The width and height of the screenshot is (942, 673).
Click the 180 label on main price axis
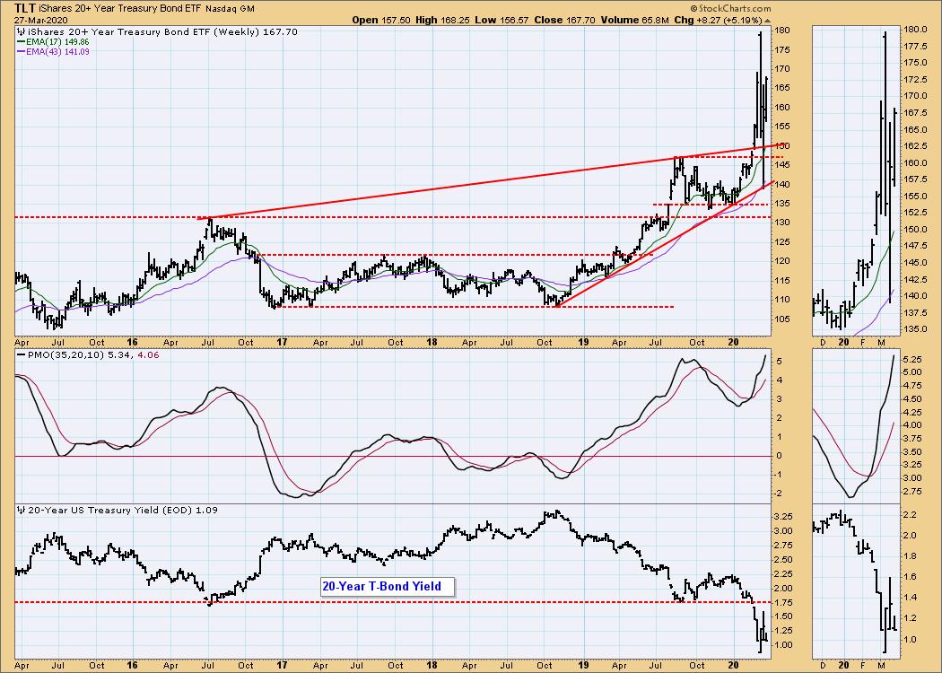[783, 30]
